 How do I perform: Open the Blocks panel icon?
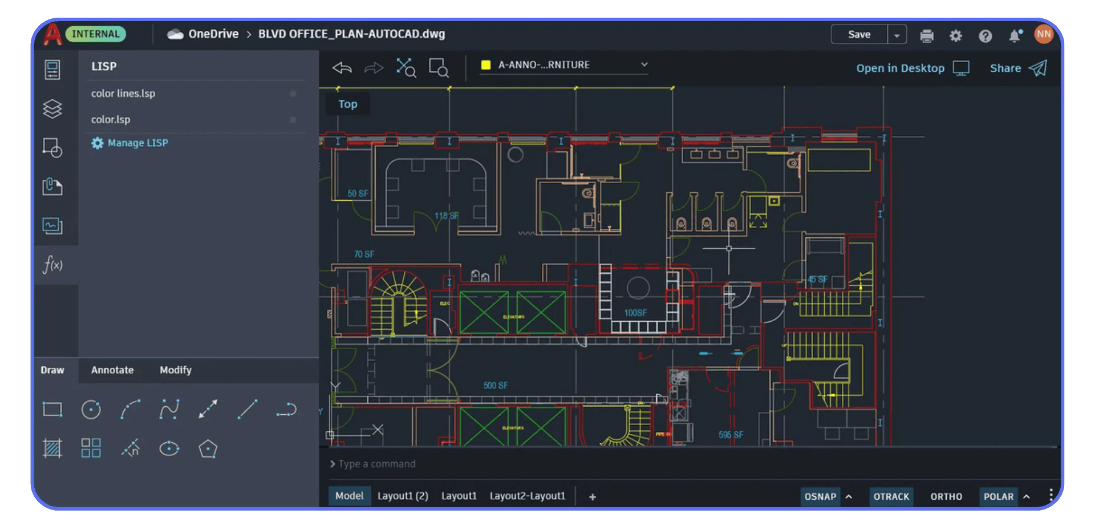[52, 148]
